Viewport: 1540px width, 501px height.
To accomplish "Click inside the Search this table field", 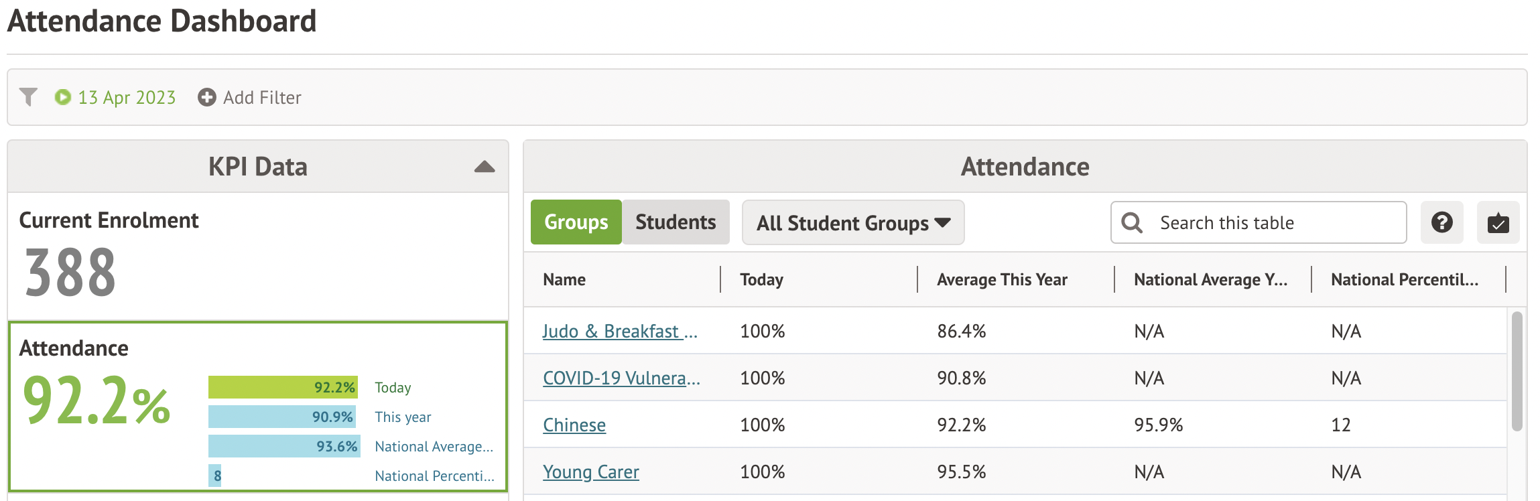I will [x=1260, y=222].
